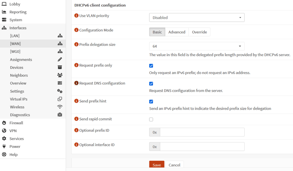Expand the Prefix delegation size dropdown
This screenshot has width=293, height=171.
pyautogui.click(x=197, y=46)
